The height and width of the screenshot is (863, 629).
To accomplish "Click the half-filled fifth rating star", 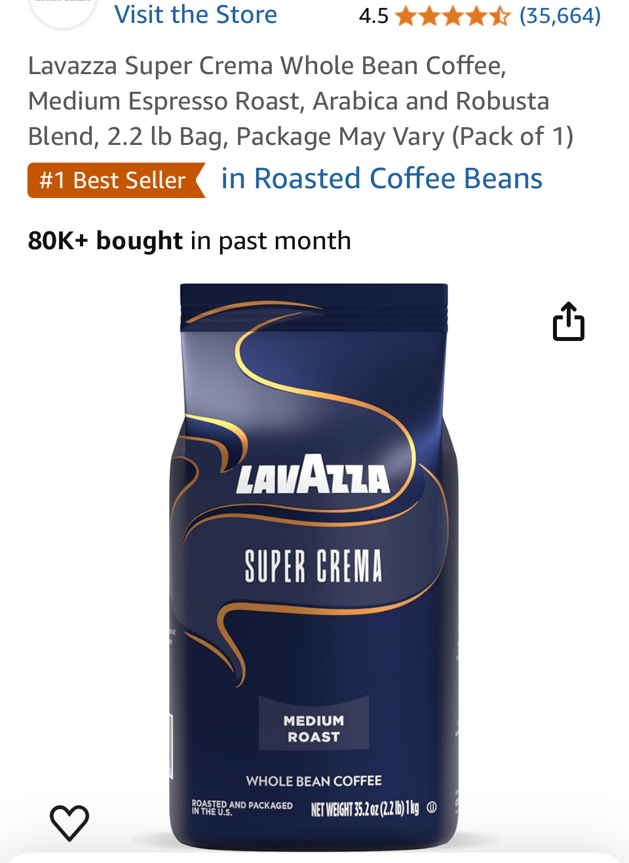I will point(499,16).
